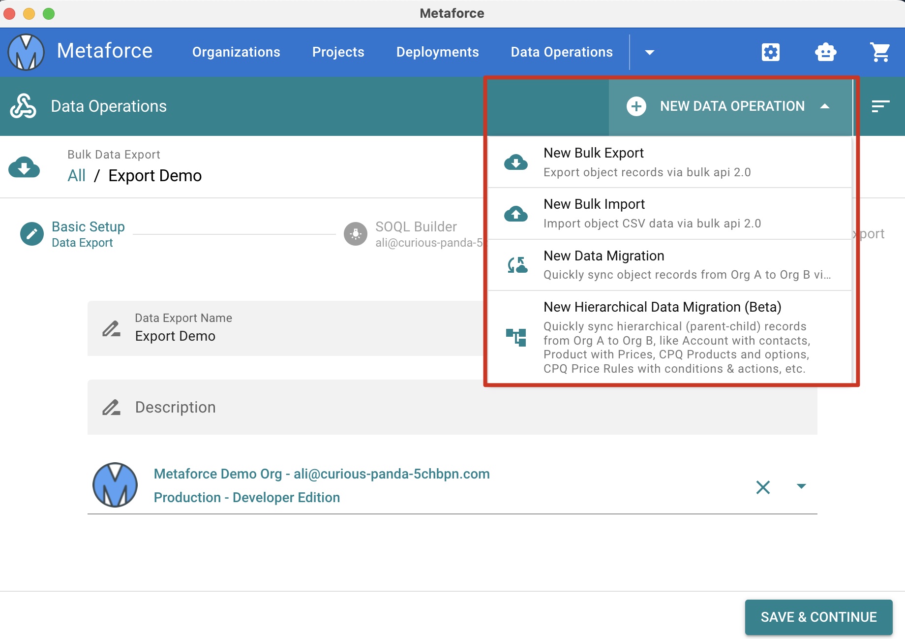Click the New Bulk Export cloud icon
905x639 pixels.
[516, 162]
